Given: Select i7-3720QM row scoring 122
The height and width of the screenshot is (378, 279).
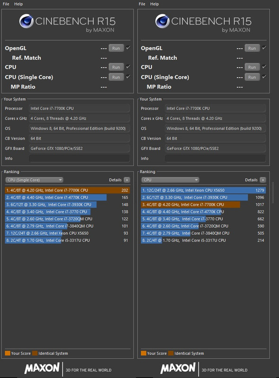Looking at the screenshot, I should coord(67,219).
